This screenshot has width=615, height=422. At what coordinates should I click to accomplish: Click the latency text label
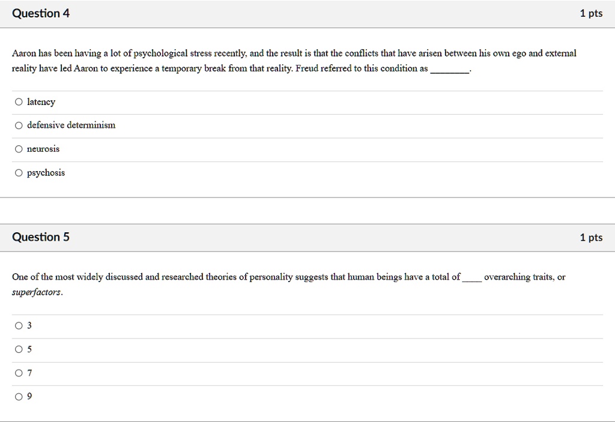[41, 102]
